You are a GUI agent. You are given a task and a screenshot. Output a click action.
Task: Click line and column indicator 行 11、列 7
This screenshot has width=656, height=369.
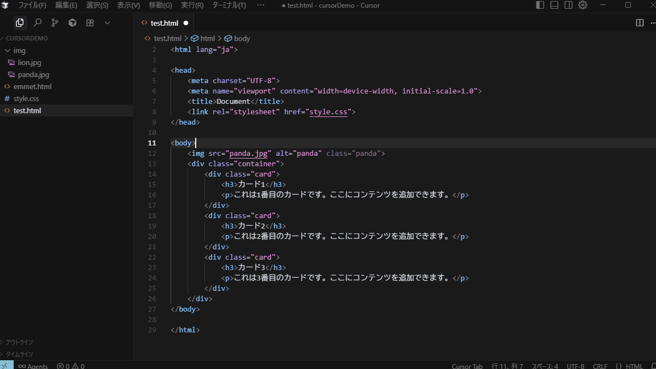pyautogui.click(x=507, y=366)
